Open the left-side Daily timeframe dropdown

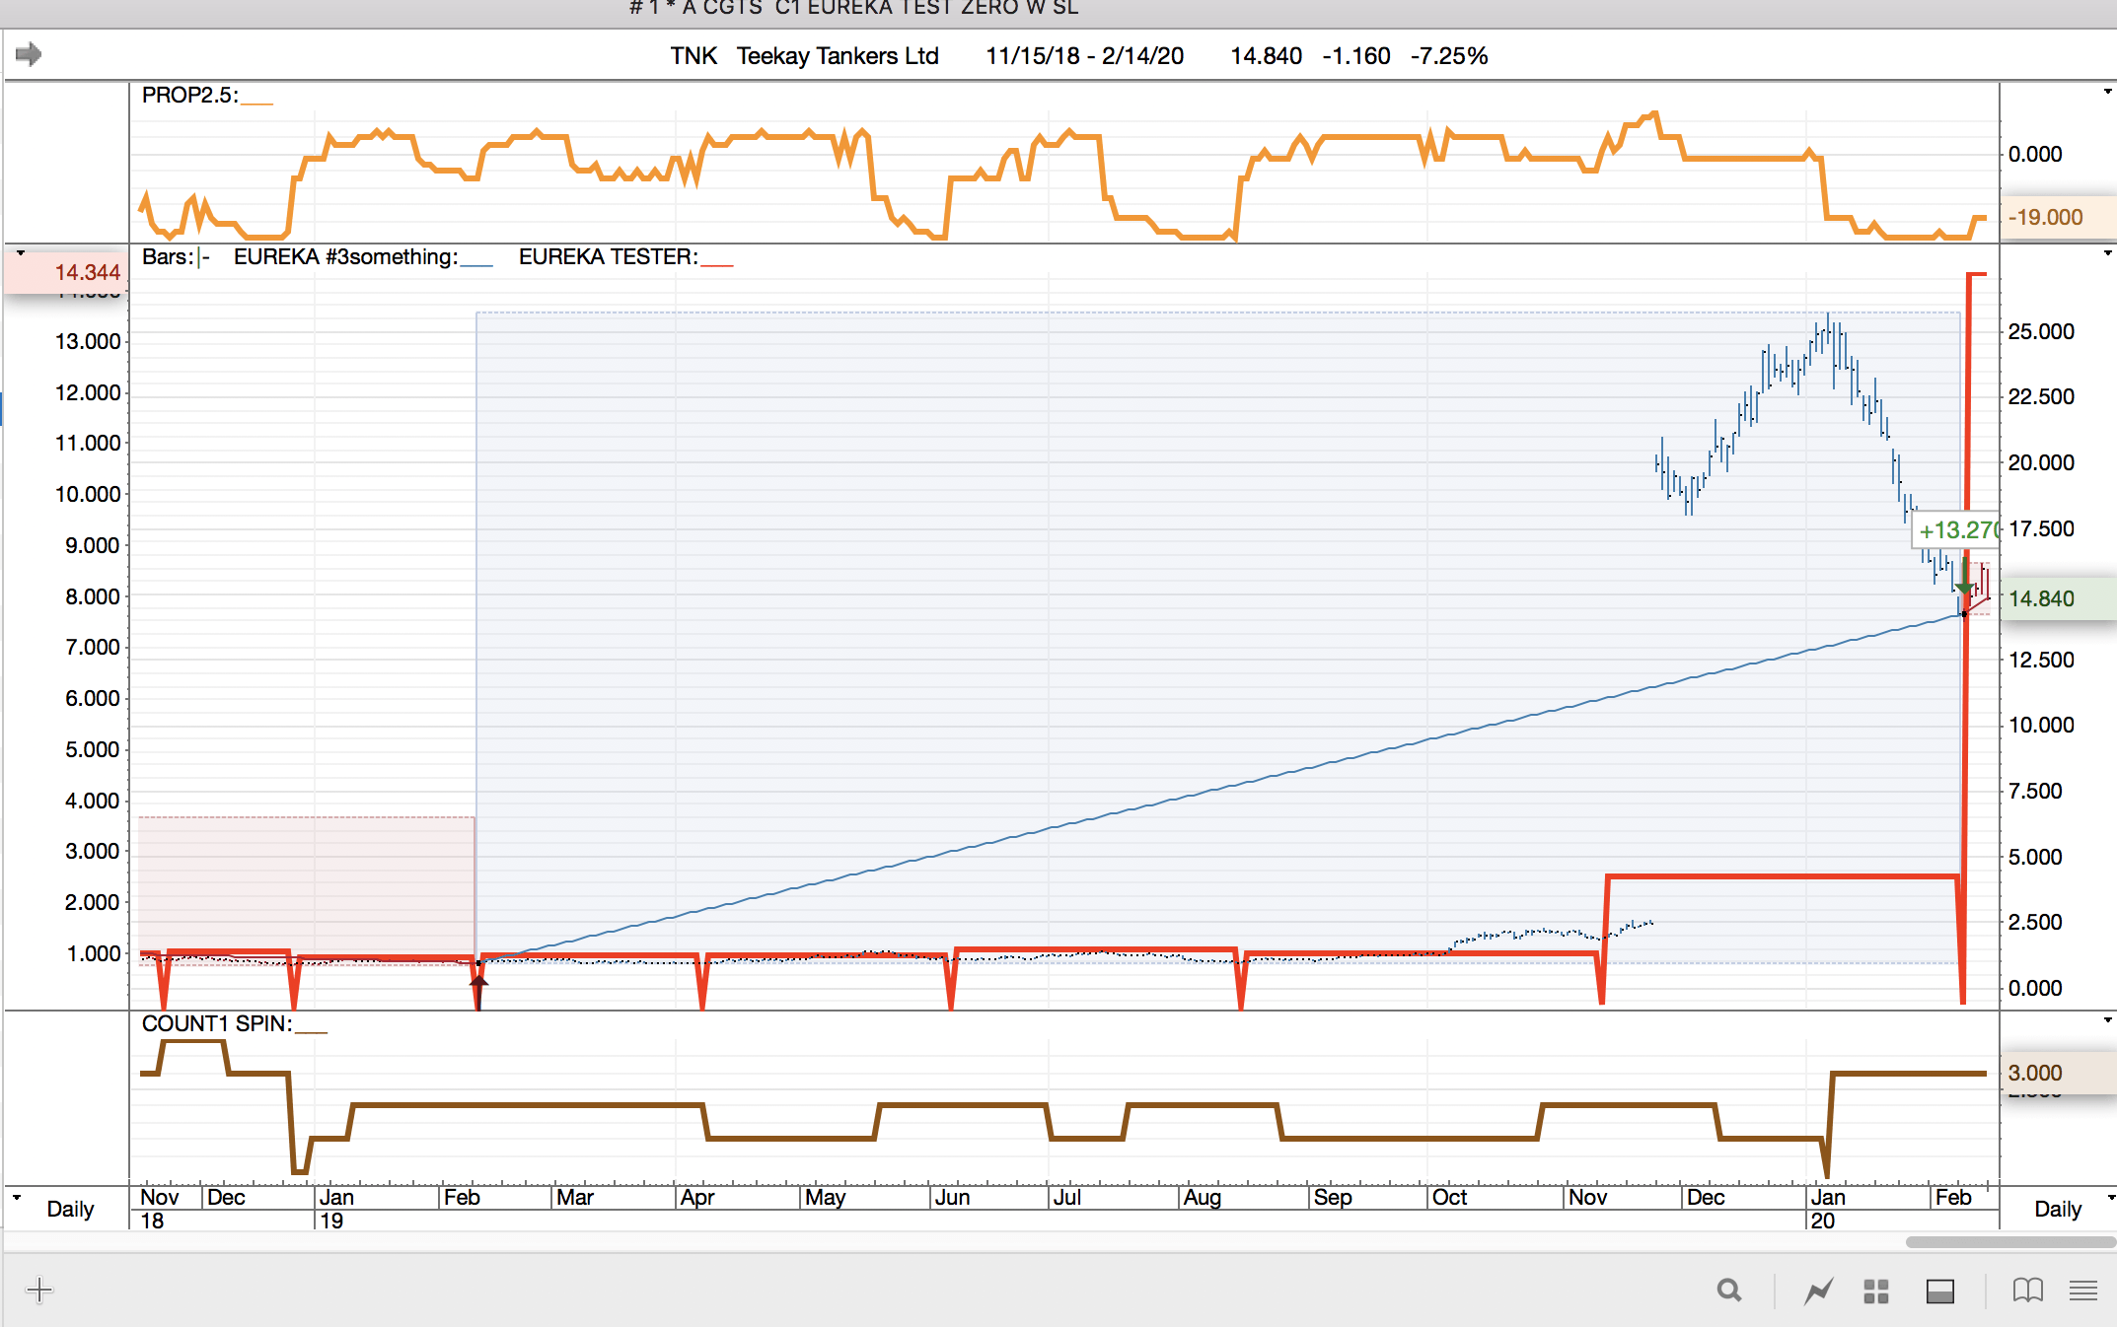pos(69,1209)
